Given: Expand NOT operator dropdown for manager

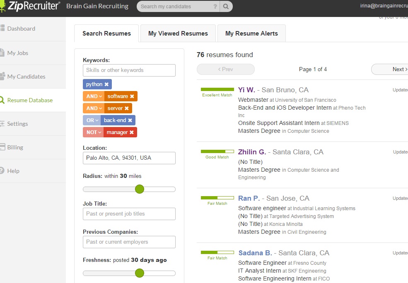Looking at the screenshot, I should coord(93,132).
